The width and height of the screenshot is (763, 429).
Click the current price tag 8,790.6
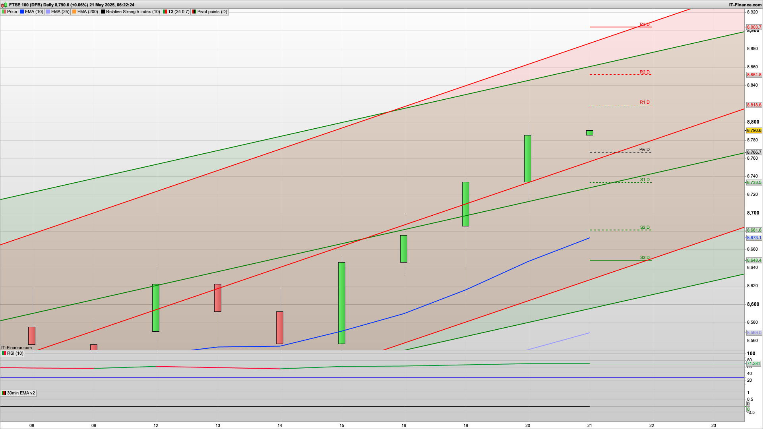coord(754,130)
